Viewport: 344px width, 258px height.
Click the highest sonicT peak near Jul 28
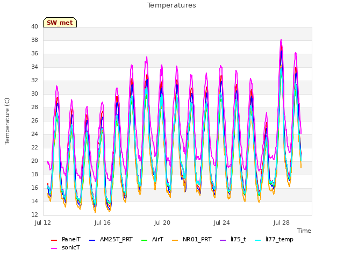tap(281, 40)
